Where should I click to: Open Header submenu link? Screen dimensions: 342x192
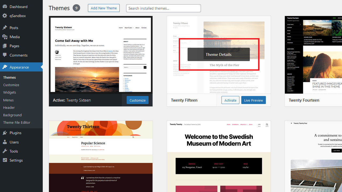9,107
